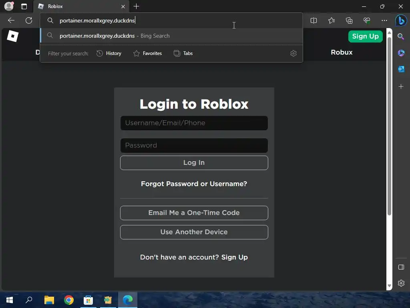Click Microsoft Edge taskbar icon

pyautogui.click(x=128, y=300)
